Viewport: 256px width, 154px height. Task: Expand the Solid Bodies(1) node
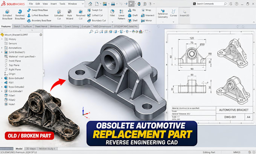pyautogui.click(x=2, y=52)
